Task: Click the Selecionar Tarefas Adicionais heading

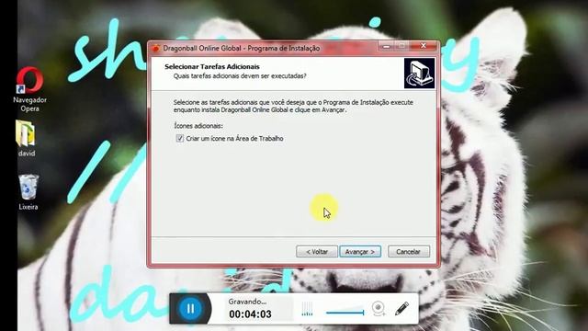Action: point(212,67)
